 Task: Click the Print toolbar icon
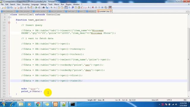pyautogui.click(x=21, y=7)
